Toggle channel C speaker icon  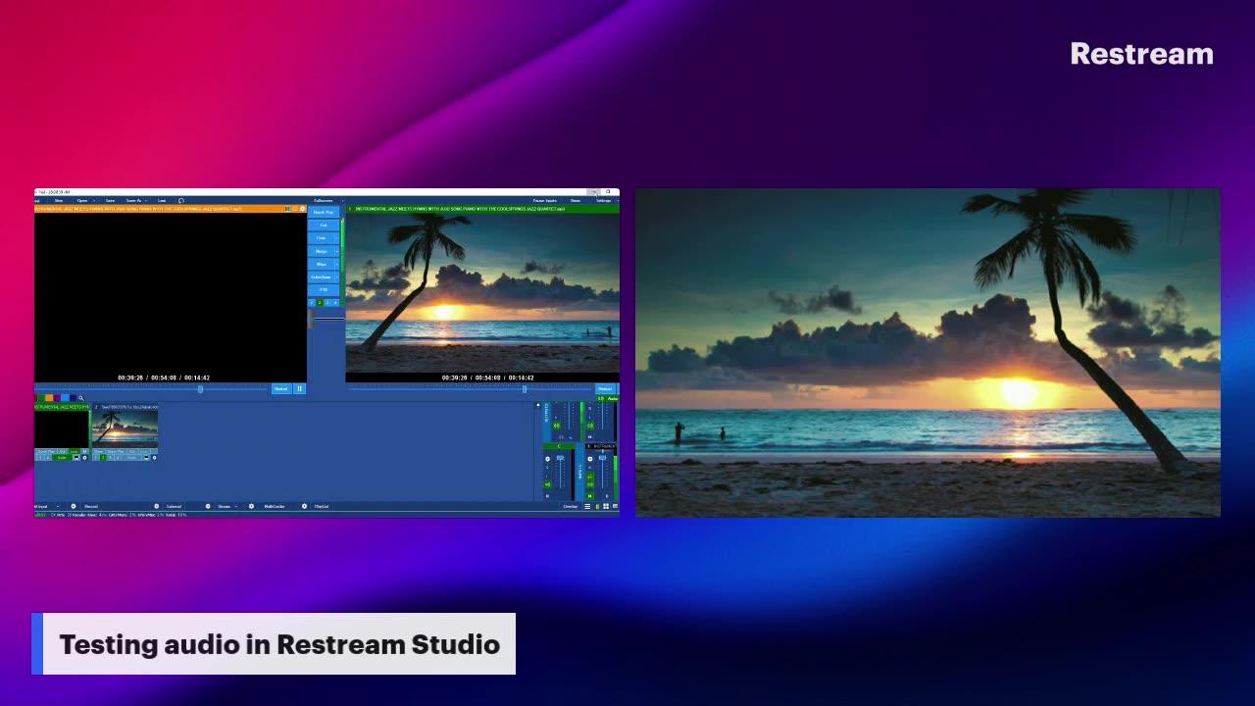click(547, 484)
